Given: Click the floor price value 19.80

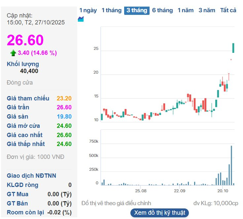Looking at the screenshot, I should [64, 117].
